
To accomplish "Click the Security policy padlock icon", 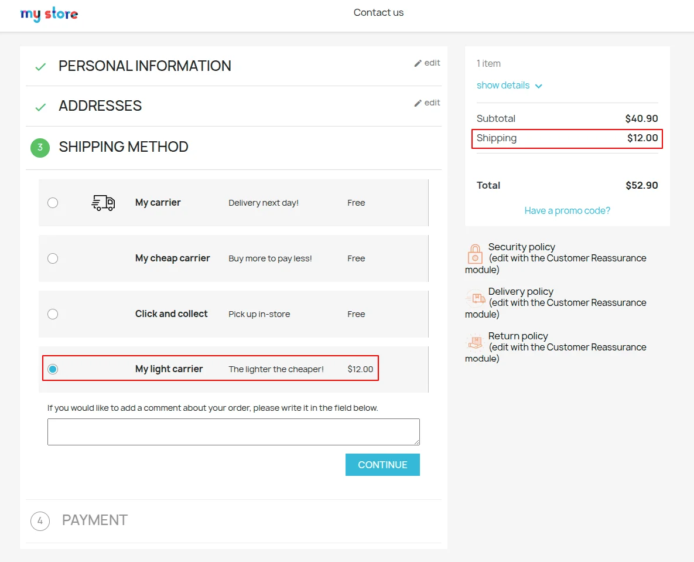I will 475,254.
